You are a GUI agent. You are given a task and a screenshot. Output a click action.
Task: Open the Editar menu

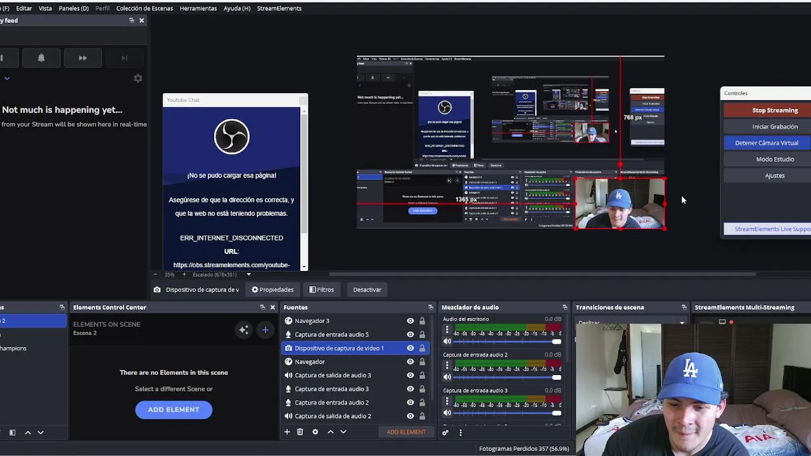point(24,8)
